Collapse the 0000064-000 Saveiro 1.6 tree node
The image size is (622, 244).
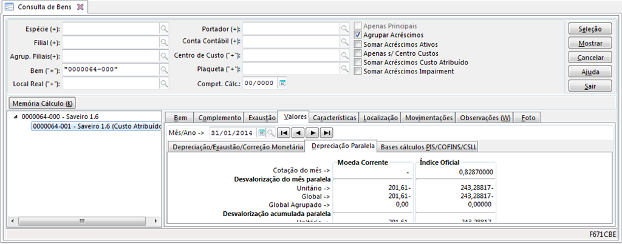click(15, 117)
